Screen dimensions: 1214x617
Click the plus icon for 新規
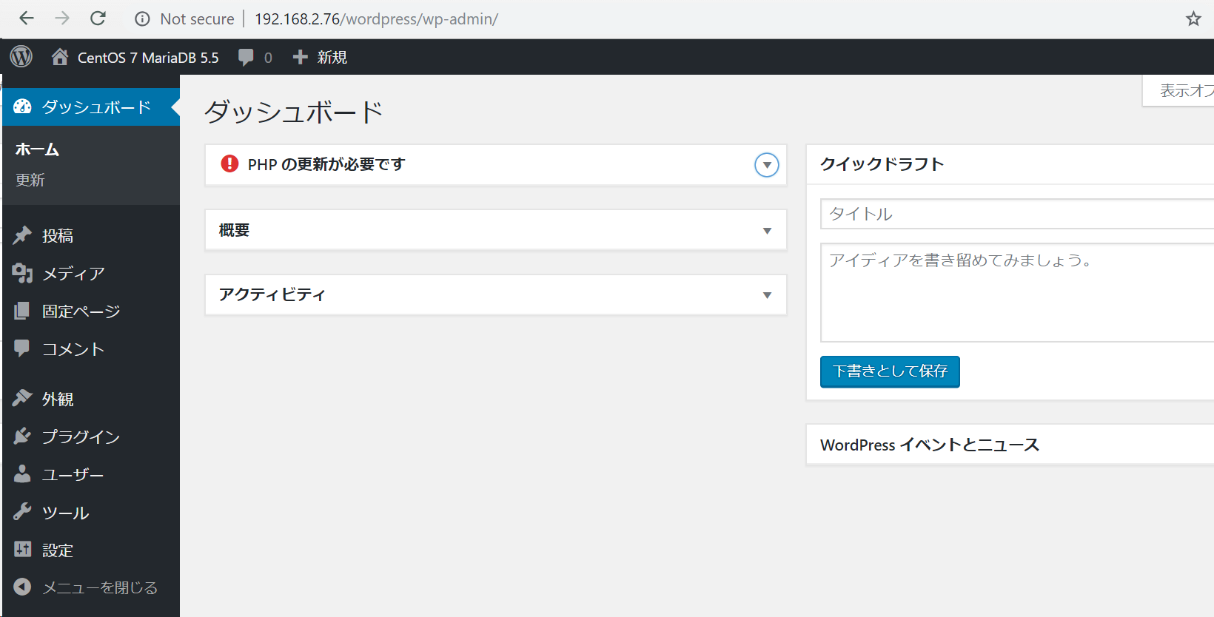(300, 57)
